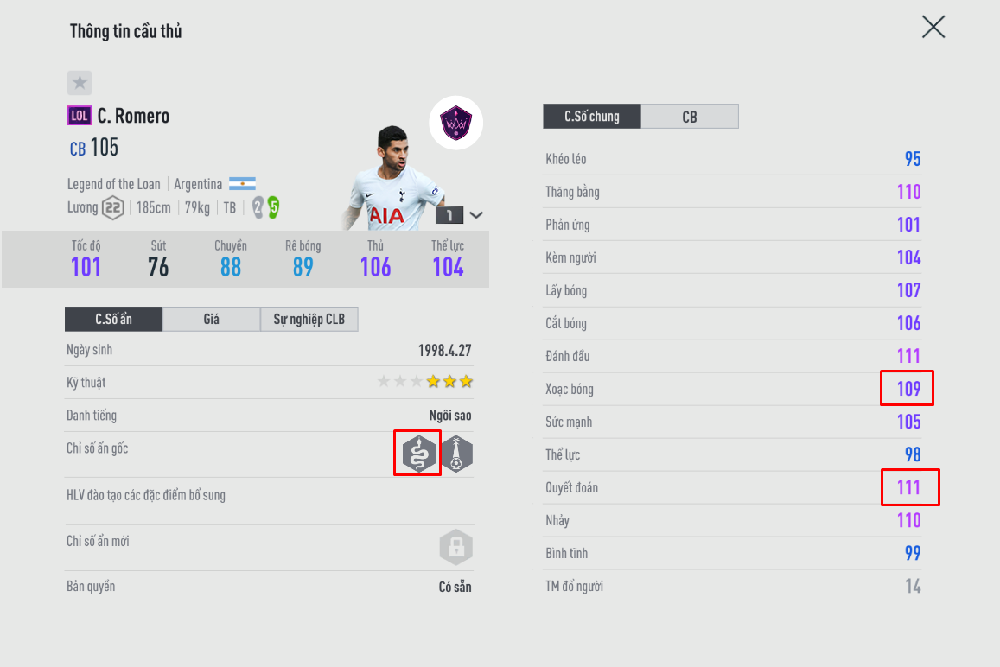Screen dimensions: 1000x667
Task: Click the Argentina flag icon
Action: tap(242, 184)
